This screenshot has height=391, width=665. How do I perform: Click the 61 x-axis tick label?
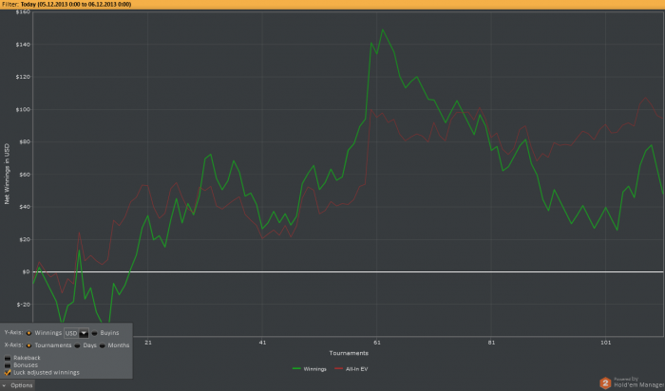(x=376, y=343)
